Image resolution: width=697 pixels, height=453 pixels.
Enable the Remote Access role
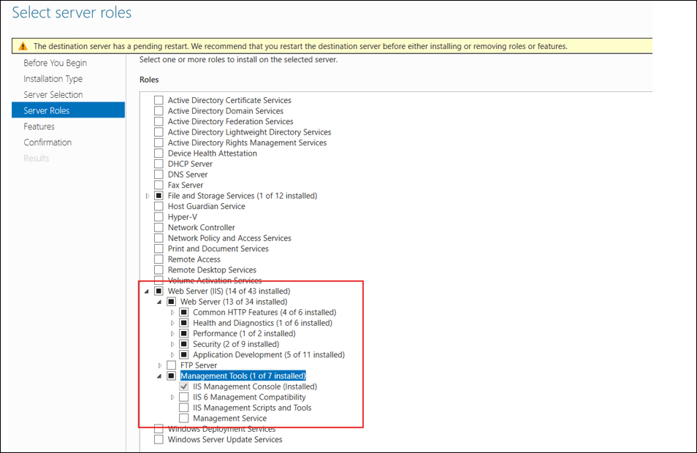[159, 259]
